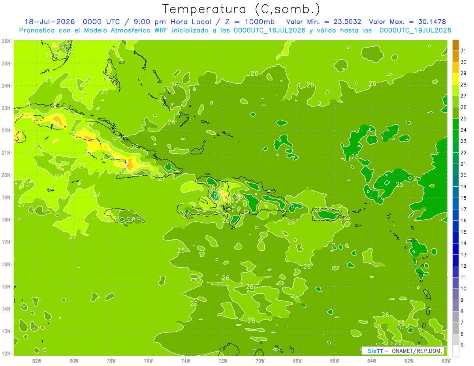
Task: Click the 68W longitude axis label
Action: tap(297, 360)
